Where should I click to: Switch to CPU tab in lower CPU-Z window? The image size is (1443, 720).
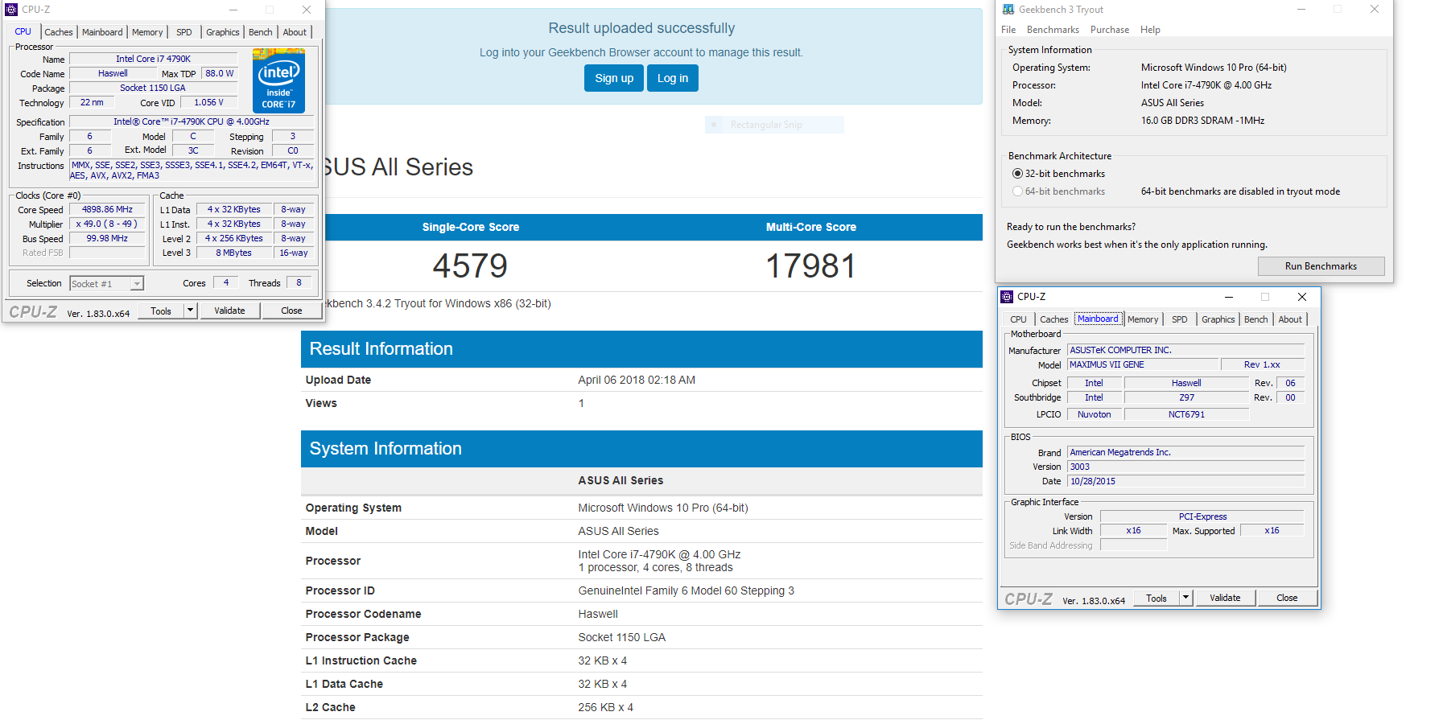(1019, 319)
